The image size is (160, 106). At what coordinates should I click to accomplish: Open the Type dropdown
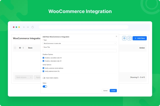coord(80,43)
